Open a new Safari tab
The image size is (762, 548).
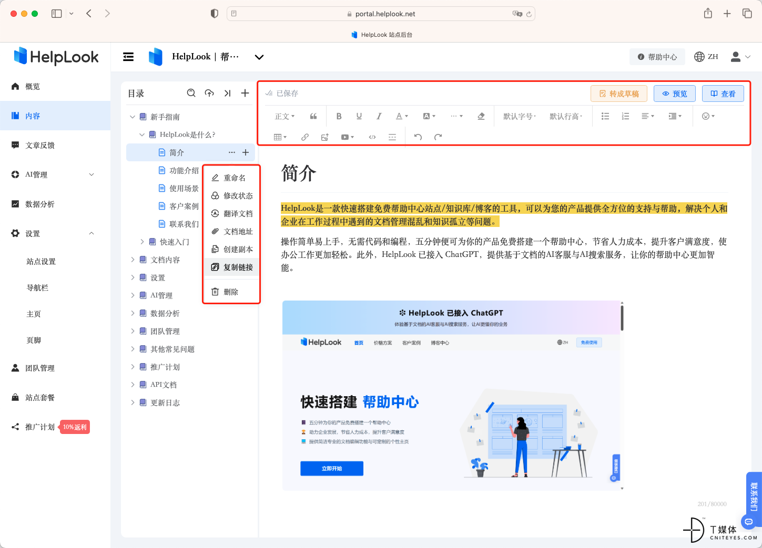pos(727,14)
